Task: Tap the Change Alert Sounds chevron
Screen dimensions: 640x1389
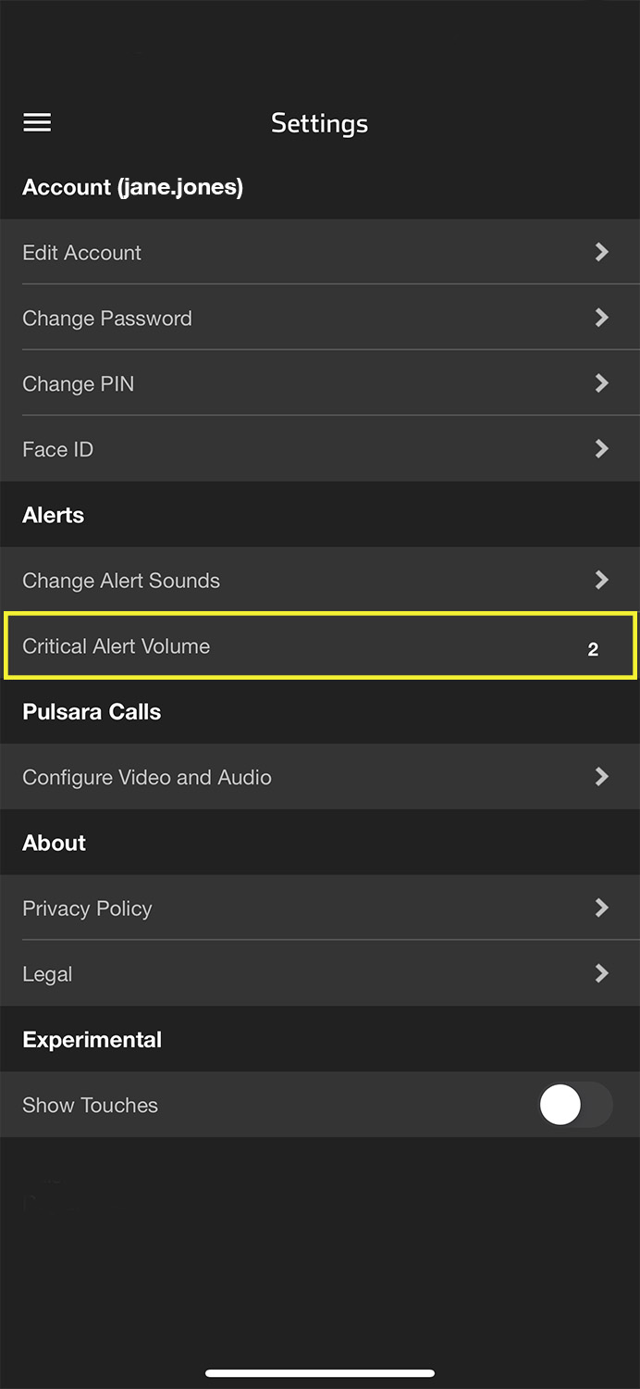Action: coord(601,580)
